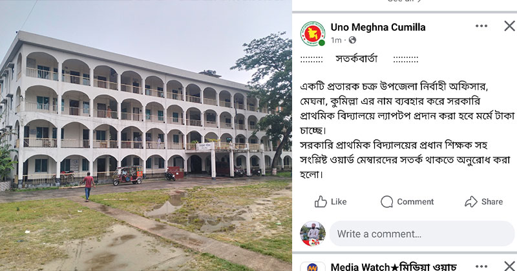
Task: Open the post options three-dot menu
Action: pyautogui.click(x=481, y=26)
